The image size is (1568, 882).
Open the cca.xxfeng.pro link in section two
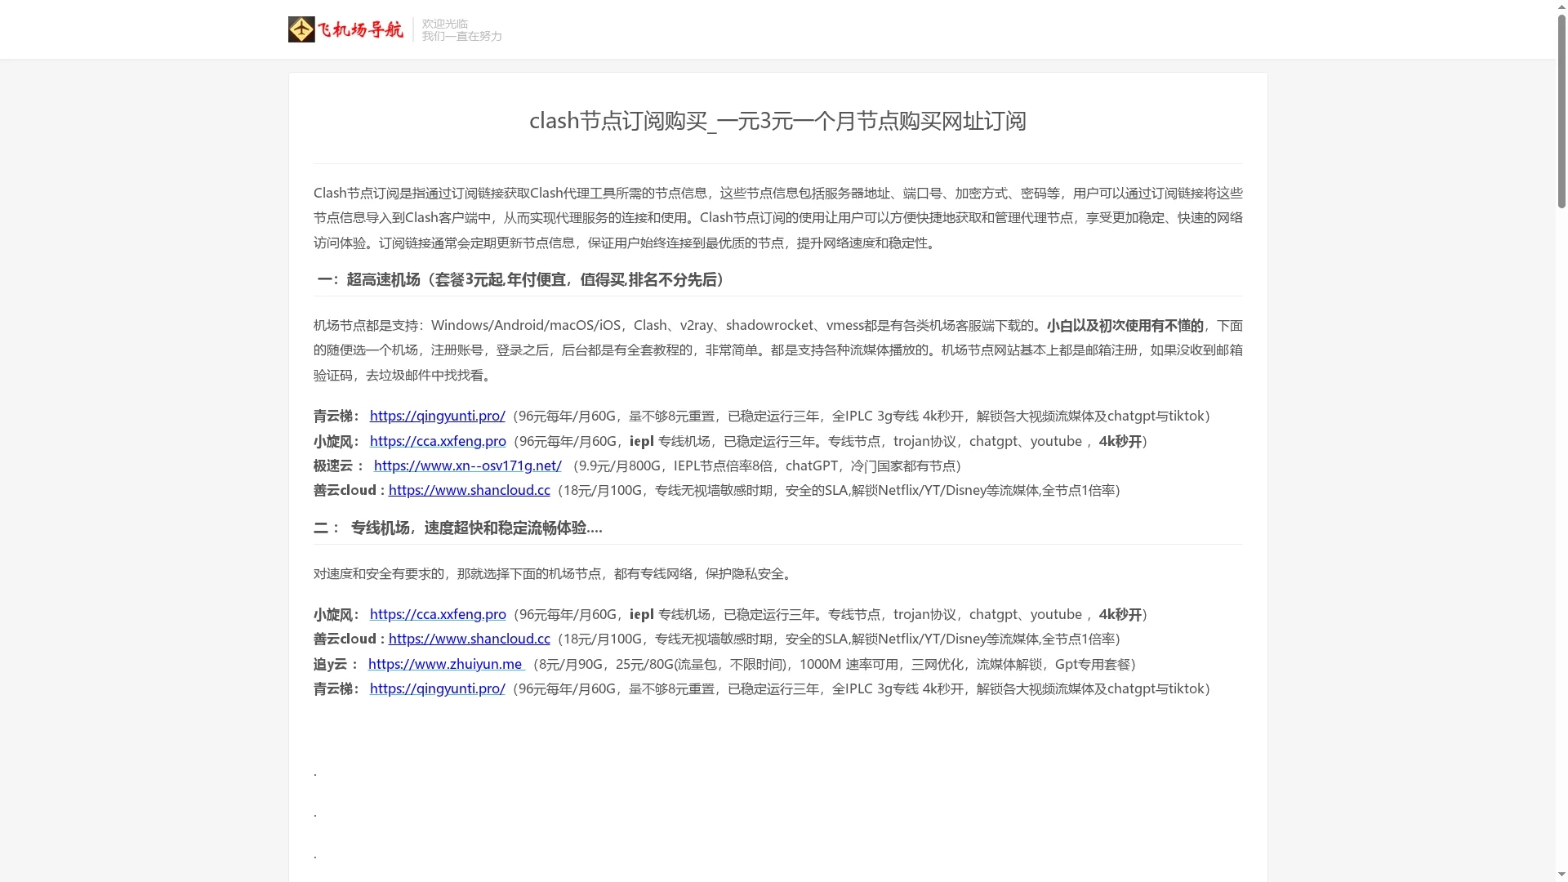[438, 614]
